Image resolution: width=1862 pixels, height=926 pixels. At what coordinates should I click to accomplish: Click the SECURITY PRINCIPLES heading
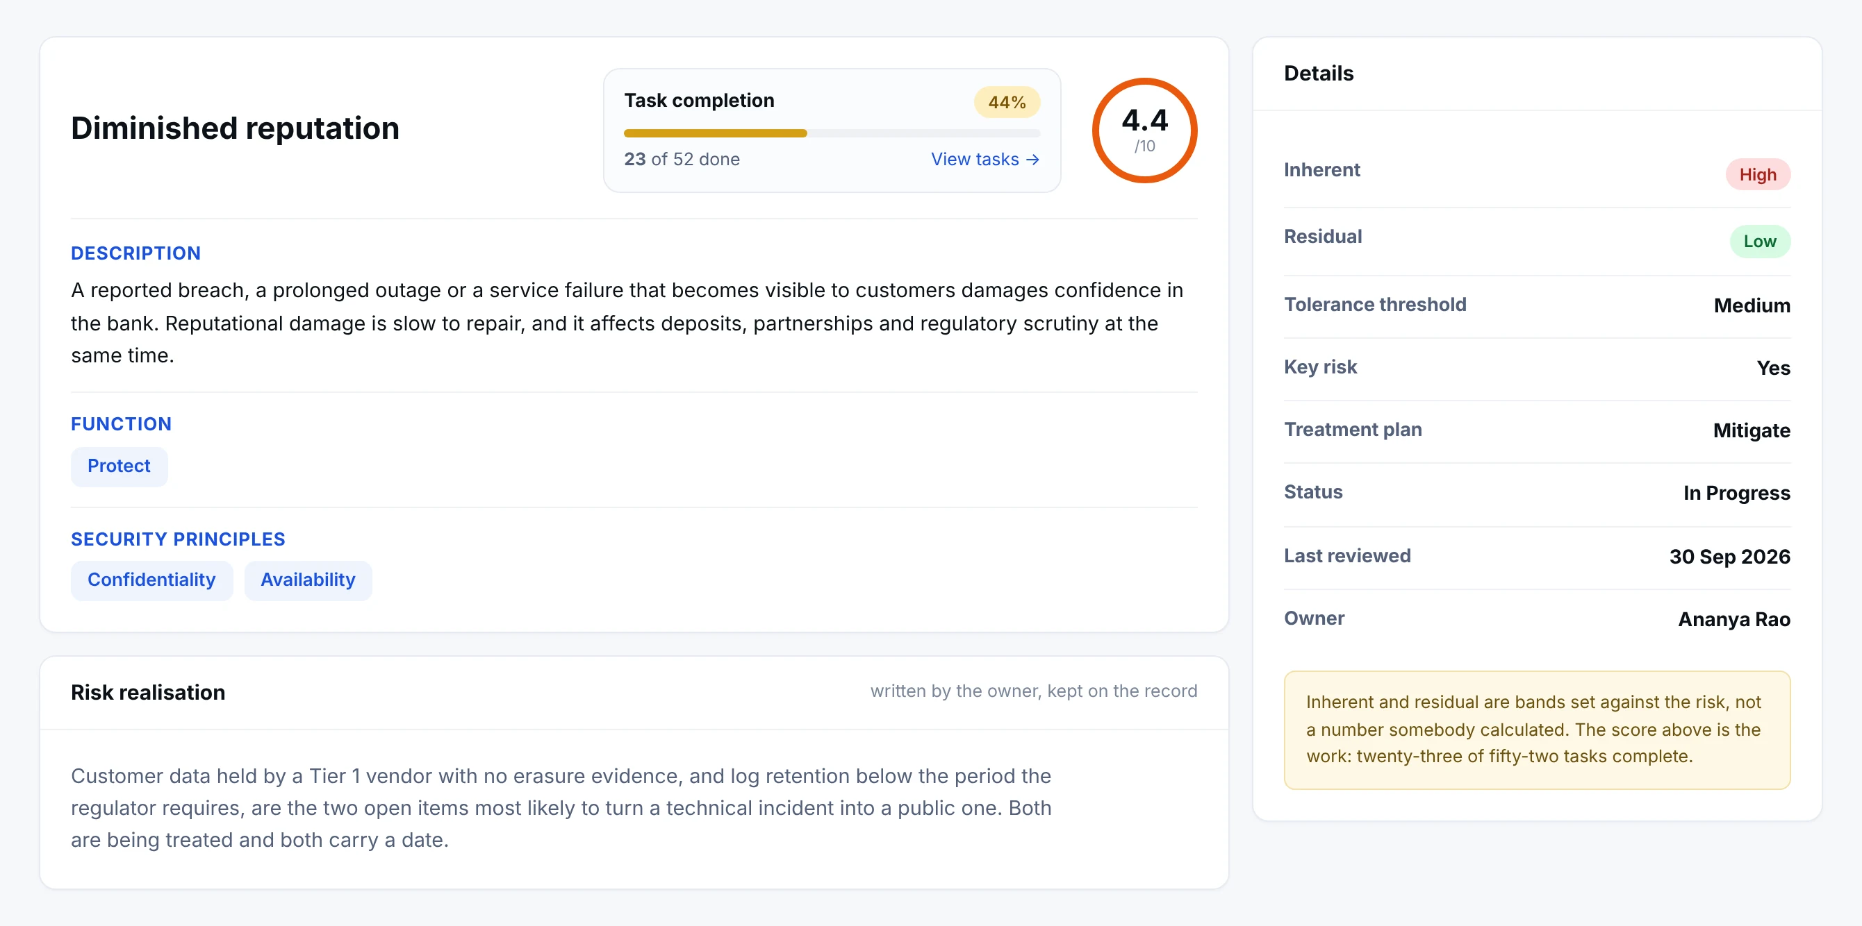tap(178, 539)
